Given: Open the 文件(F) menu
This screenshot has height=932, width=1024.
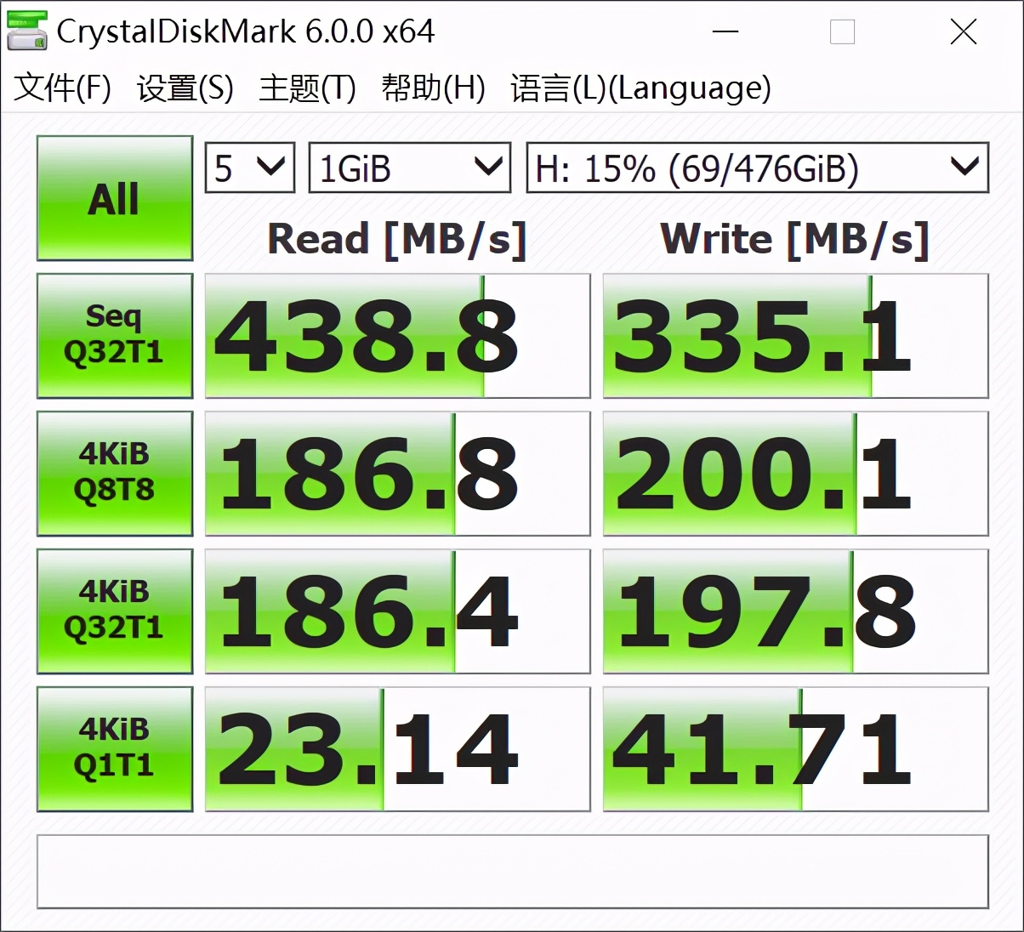Looking at the screenshot, I should [x=63, y=88].
